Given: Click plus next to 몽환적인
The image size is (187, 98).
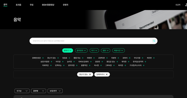Looking at the screenshot, I should click(90, 65).
